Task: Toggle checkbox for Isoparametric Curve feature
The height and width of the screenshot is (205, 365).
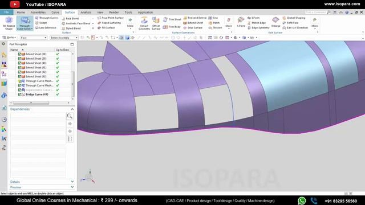Action: tap(19, 90)
